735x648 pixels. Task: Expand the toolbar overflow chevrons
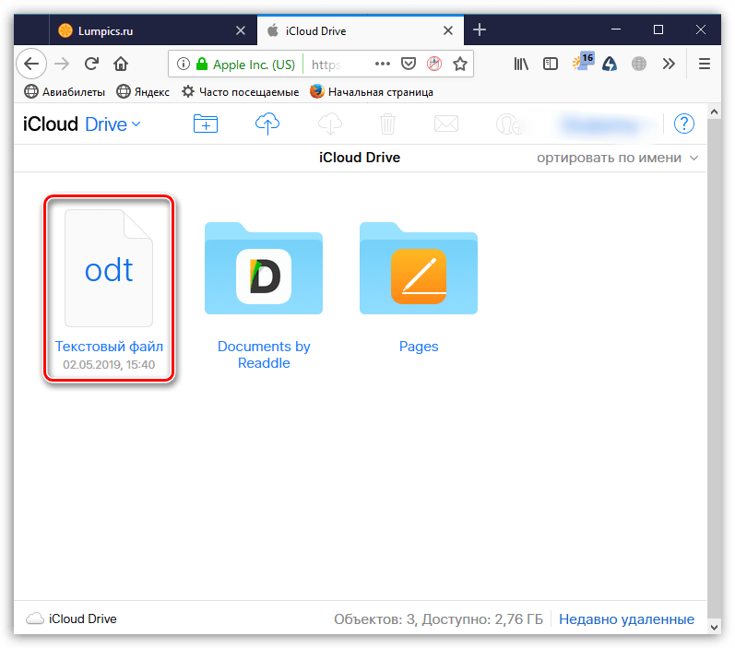[669, 64]
